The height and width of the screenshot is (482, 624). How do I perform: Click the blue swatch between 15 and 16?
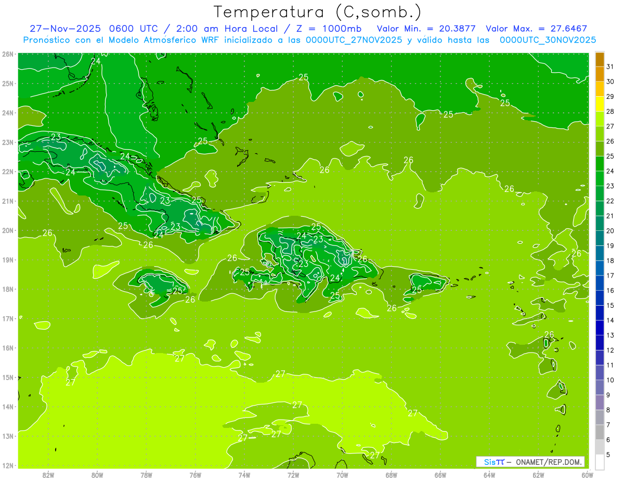pos(600,298)
